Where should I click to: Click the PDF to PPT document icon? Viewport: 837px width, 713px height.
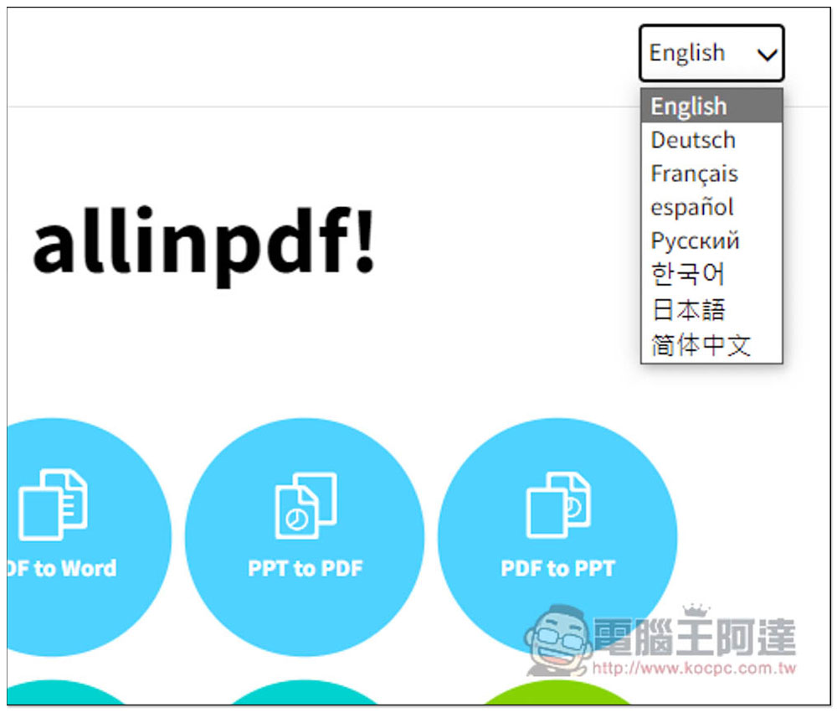tap(557, 504)
